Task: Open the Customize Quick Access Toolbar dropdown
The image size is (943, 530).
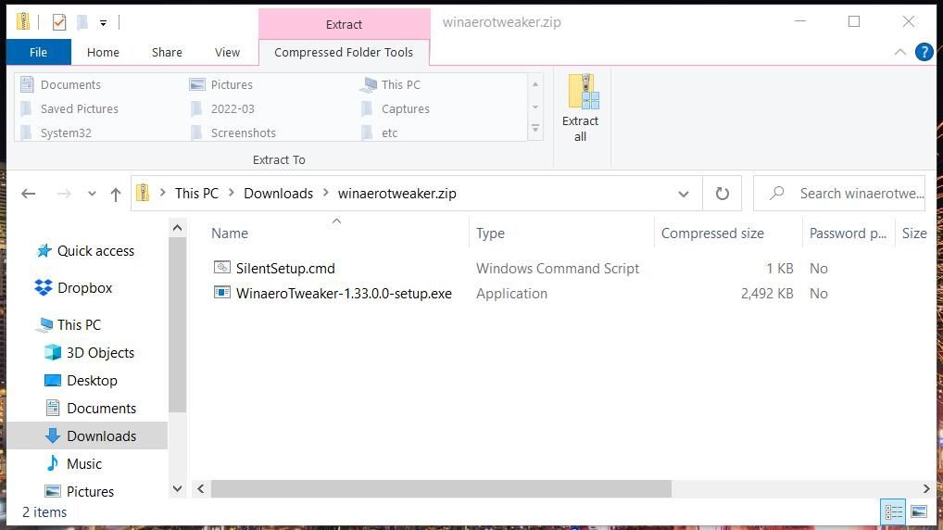Action: [104, 23]
